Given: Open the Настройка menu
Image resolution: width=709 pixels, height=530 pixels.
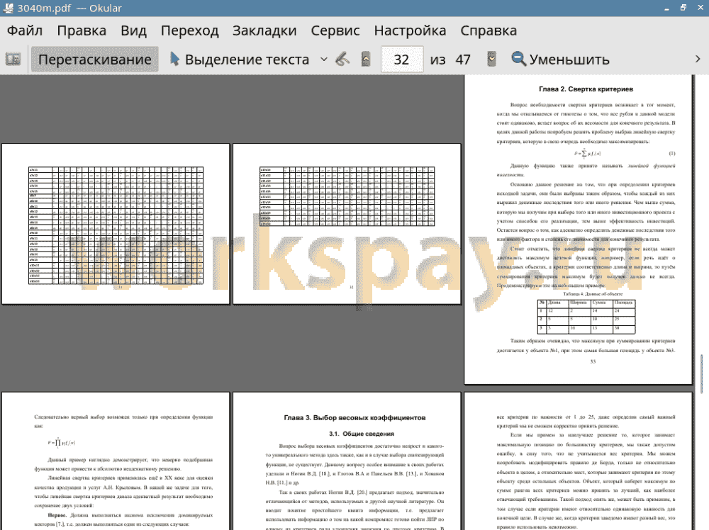Looking at the screenshot, I should pos(410,30).
